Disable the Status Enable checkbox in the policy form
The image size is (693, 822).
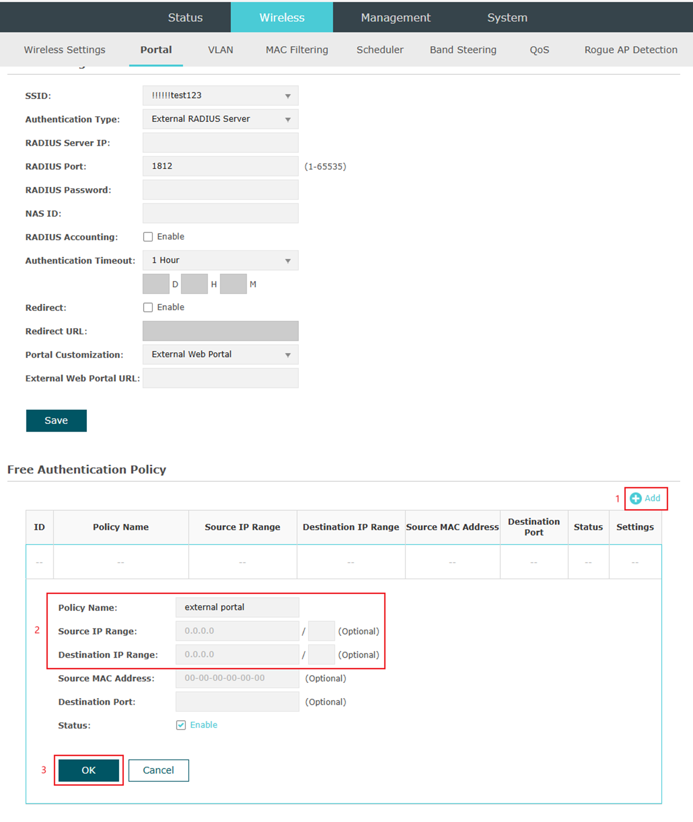pyautogui.click(x=181, y=725)
